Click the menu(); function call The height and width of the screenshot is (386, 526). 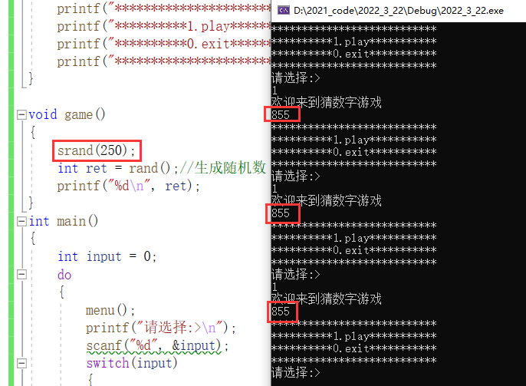coord(110,310)
